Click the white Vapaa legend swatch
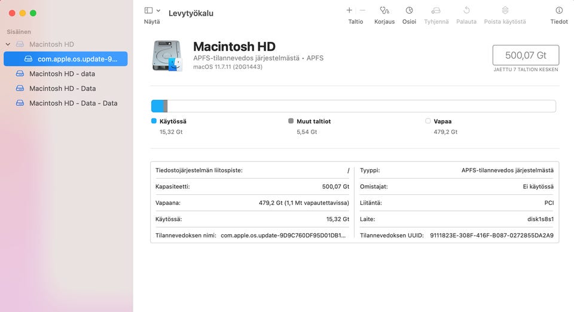574x312 pixels. pos(428,121)
